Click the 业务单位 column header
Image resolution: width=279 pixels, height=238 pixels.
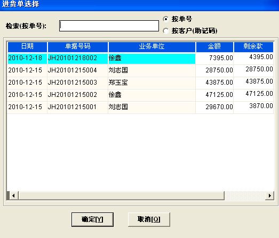point(152,47)
